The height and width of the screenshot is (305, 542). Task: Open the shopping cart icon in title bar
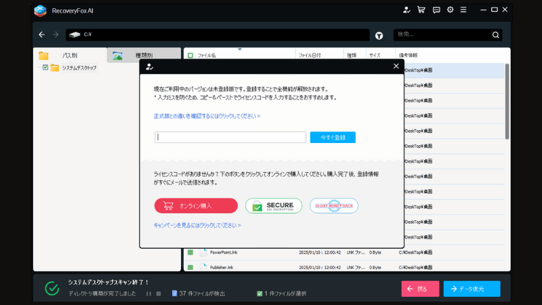pos(421,9)
